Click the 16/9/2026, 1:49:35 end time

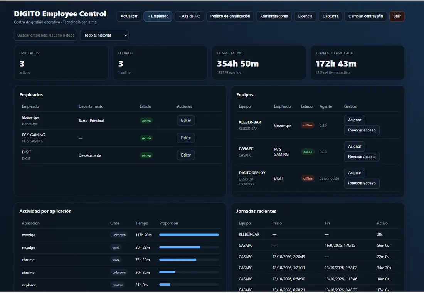(340, 245)
